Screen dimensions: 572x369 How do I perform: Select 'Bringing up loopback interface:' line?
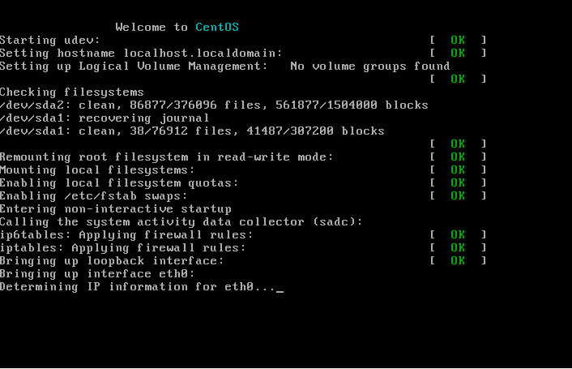point(112,261)
